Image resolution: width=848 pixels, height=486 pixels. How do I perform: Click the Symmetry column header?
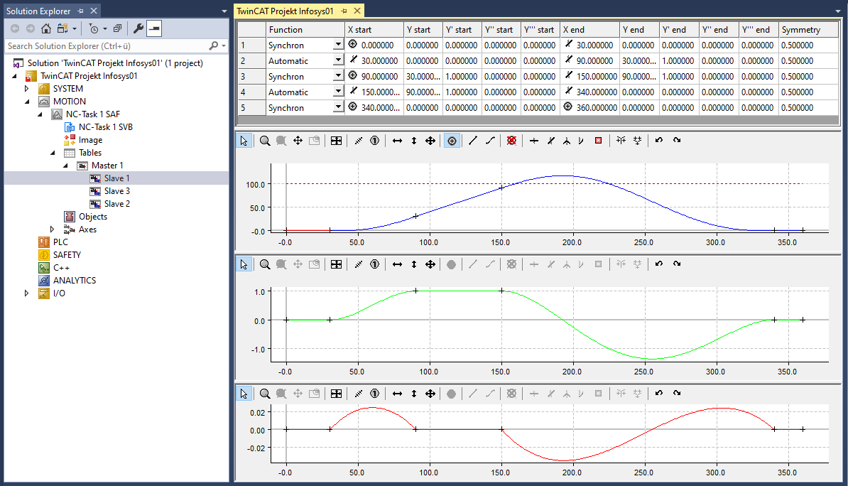(x=808, y=30)
